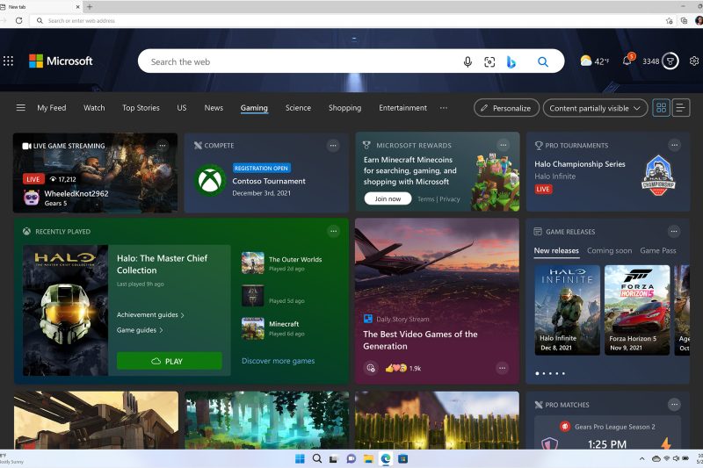The image size is (703, 468).
Task: Jump to second carousel page dot
Action: click(544, 373)
